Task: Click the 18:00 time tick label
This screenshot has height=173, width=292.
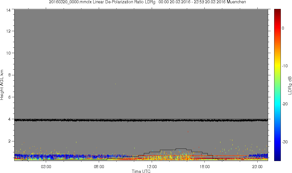Action: tap(205, 167)
